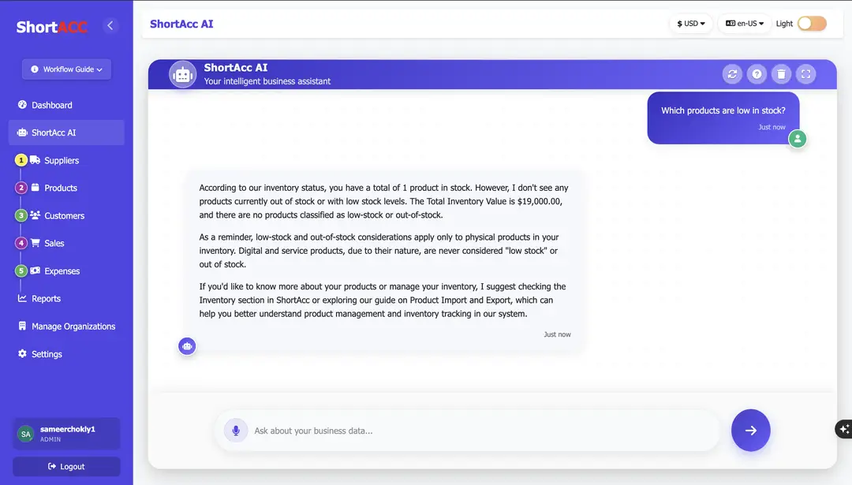
Task: Collapse the sidebar with the chevron arrow
Action: (x=110, y=25)
